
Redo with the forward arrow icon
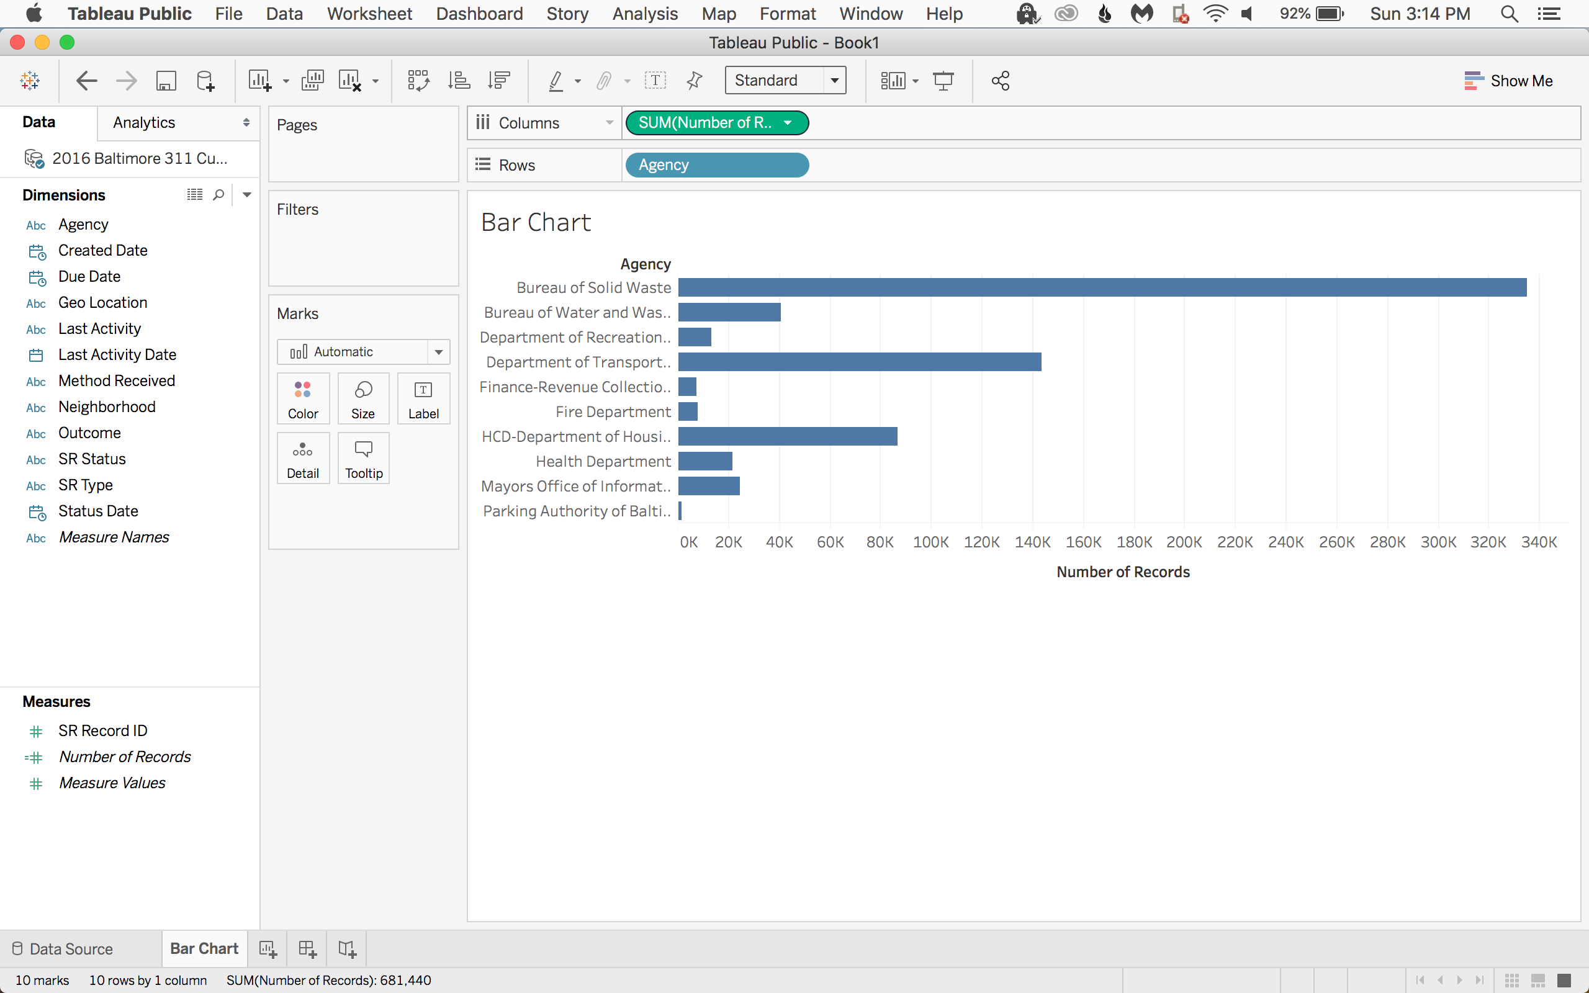pyautogui.click(x=126, y=81)
